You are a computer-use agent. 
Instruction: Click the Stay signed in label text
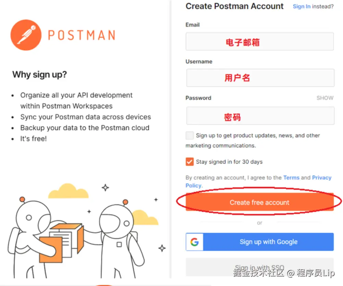click(x=229, y=162)
